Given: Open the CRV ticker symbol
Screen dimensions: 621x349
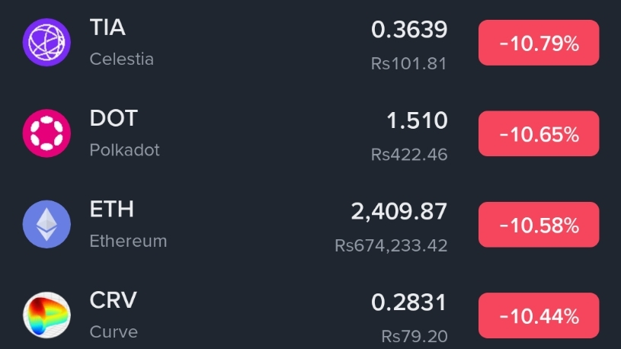Looking at the screenshot, I should pyautogui.click(x=114, y=300).
